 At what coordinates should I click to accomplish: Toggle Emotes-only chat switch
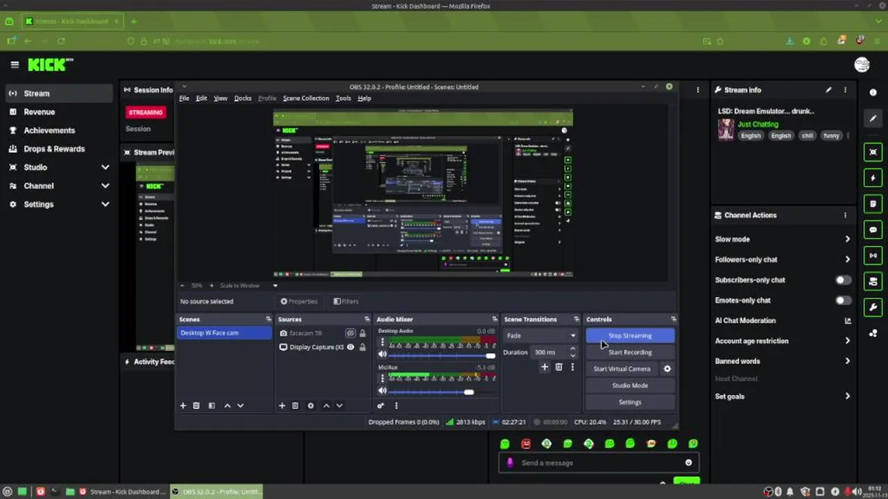point(843,300)
